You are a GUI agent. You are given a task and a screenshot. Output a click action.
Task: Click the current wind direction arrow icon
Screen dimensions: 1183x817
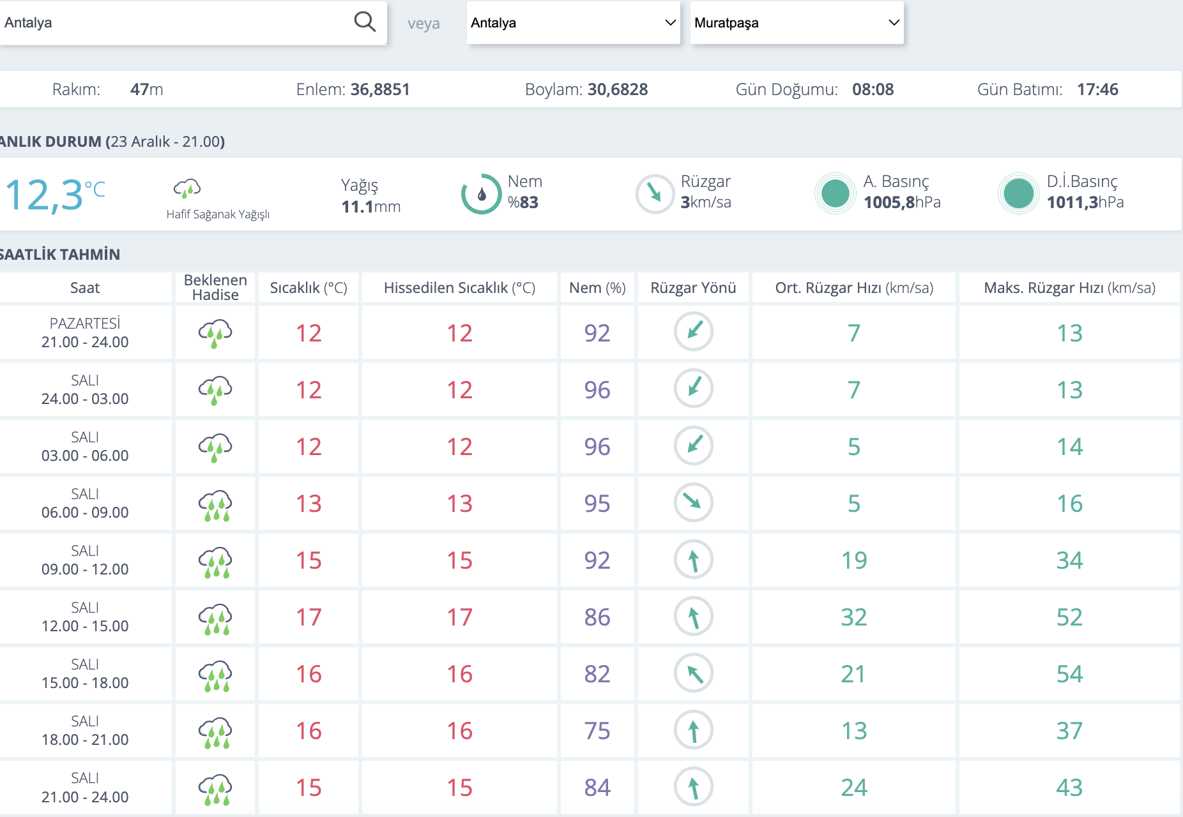coord(655,193)
